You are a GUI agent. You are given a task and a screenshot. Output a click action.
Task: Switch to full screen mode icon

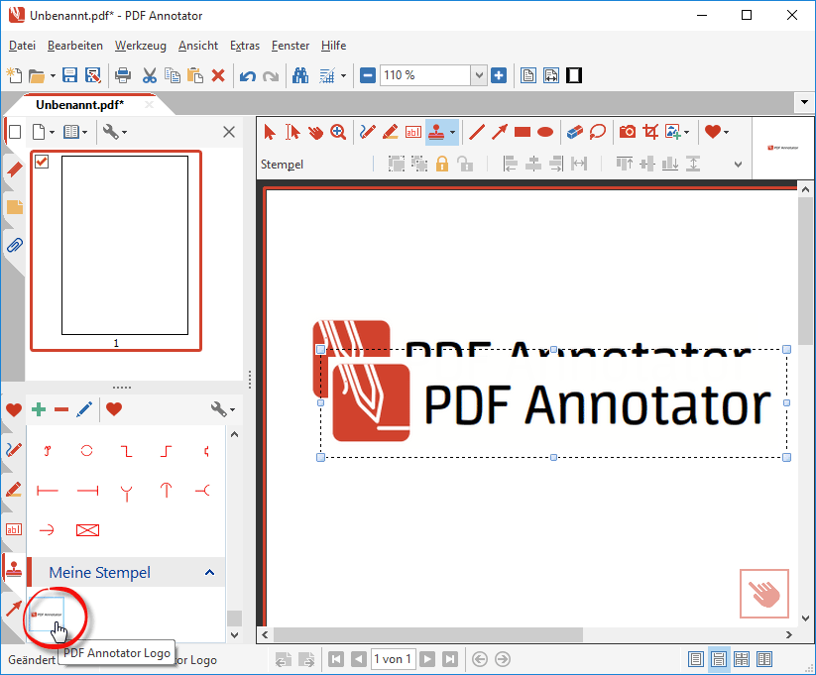(574, 76)
